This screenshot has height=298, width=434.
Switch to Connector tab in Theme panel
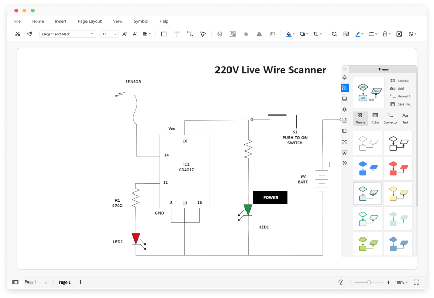click(x=390, y=118)
